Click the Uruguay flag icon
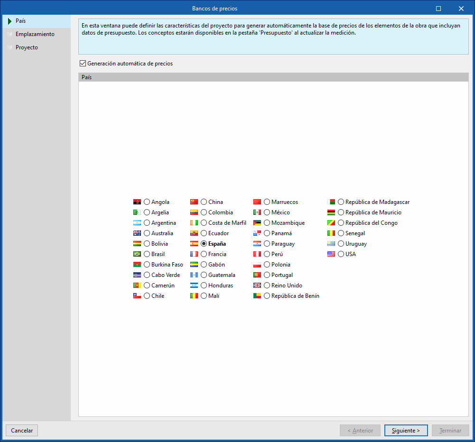 pos(331,244)
